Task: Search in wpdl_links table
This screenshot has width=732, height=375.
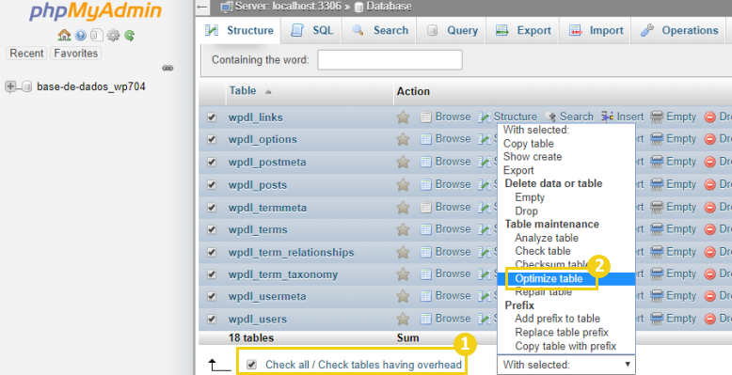Action: (569, 117)
